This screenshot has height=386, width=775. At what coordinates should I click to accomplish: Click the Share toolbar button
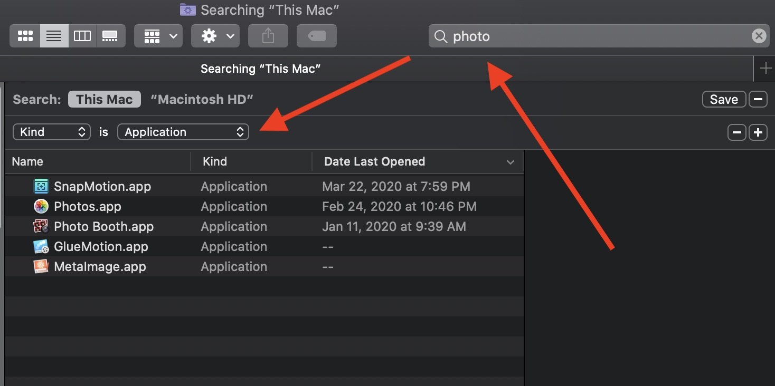[x=268, y=36]
